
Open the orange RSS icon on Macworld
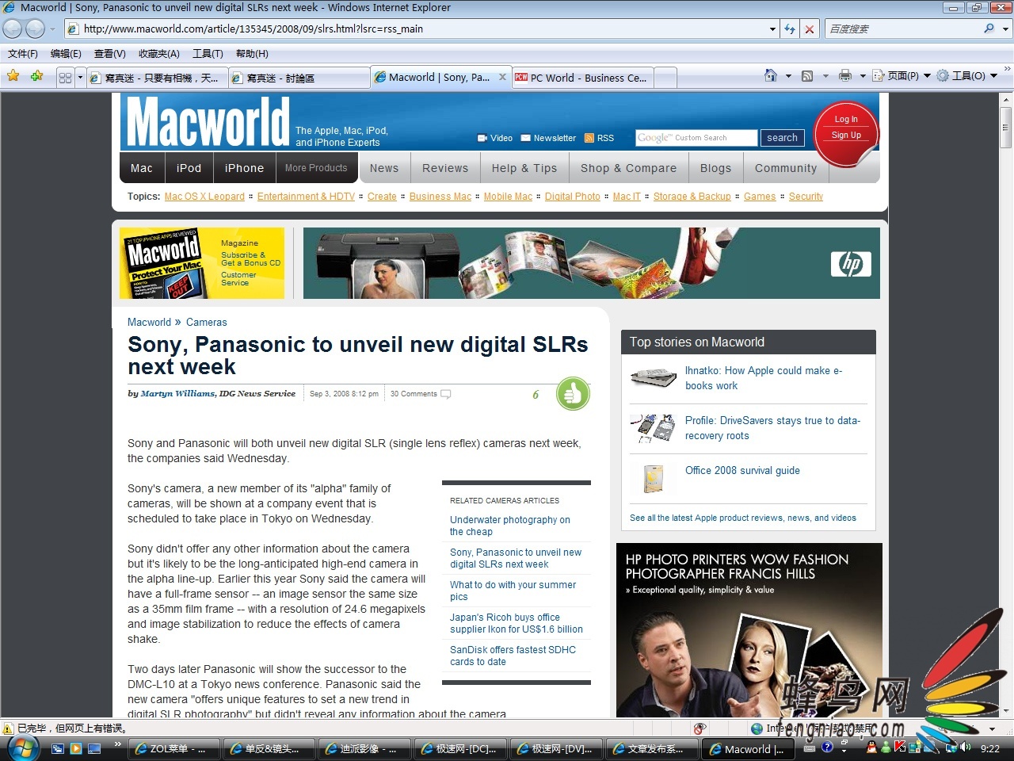[x=589, y=138]
